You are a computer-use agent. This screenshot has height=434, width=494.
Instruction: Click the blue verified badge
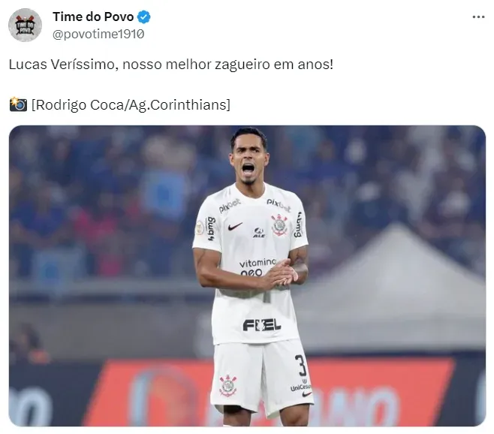click(144, 17)
